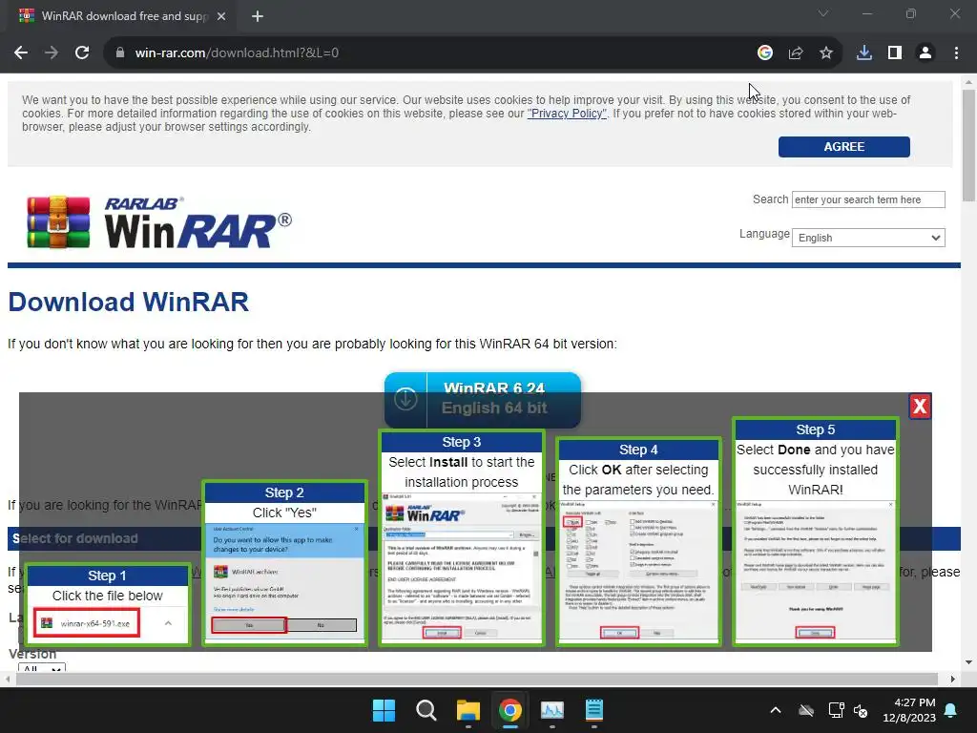Reload the WinRAR download page

click(x=82, y=53)
